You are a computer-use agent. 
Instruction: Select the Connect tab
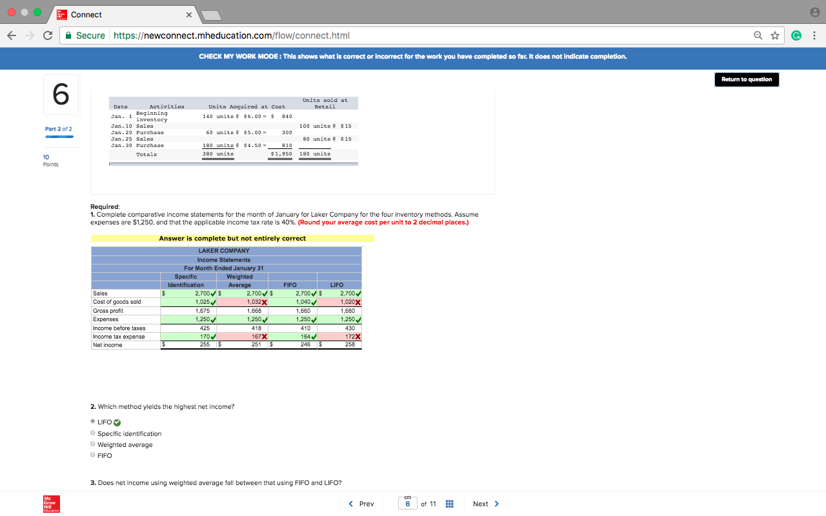(125, 15)
